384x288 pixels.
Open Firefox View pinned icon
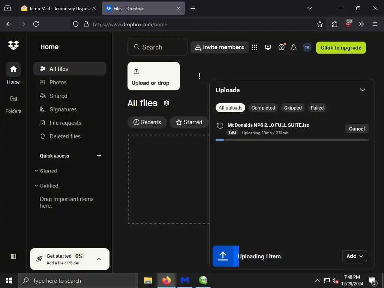[7, 8]
